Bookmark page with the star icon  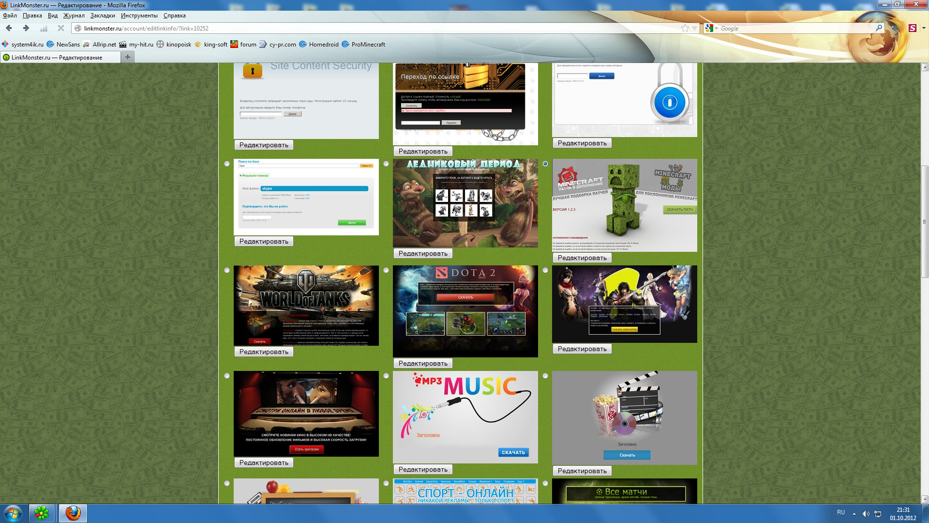pos(685,28)
